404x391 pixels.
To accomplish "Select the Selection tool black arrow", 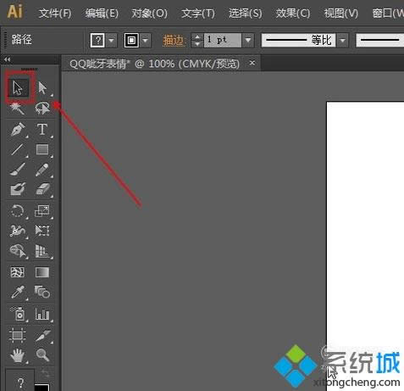I will pos(18,88).
